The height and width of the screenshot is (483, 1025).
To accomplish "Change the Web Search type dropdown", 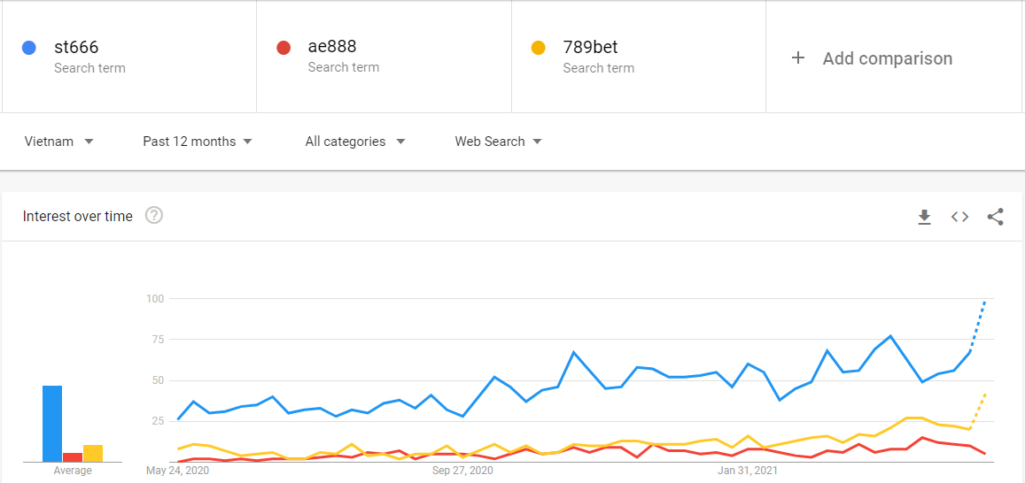I will point(499,142).
